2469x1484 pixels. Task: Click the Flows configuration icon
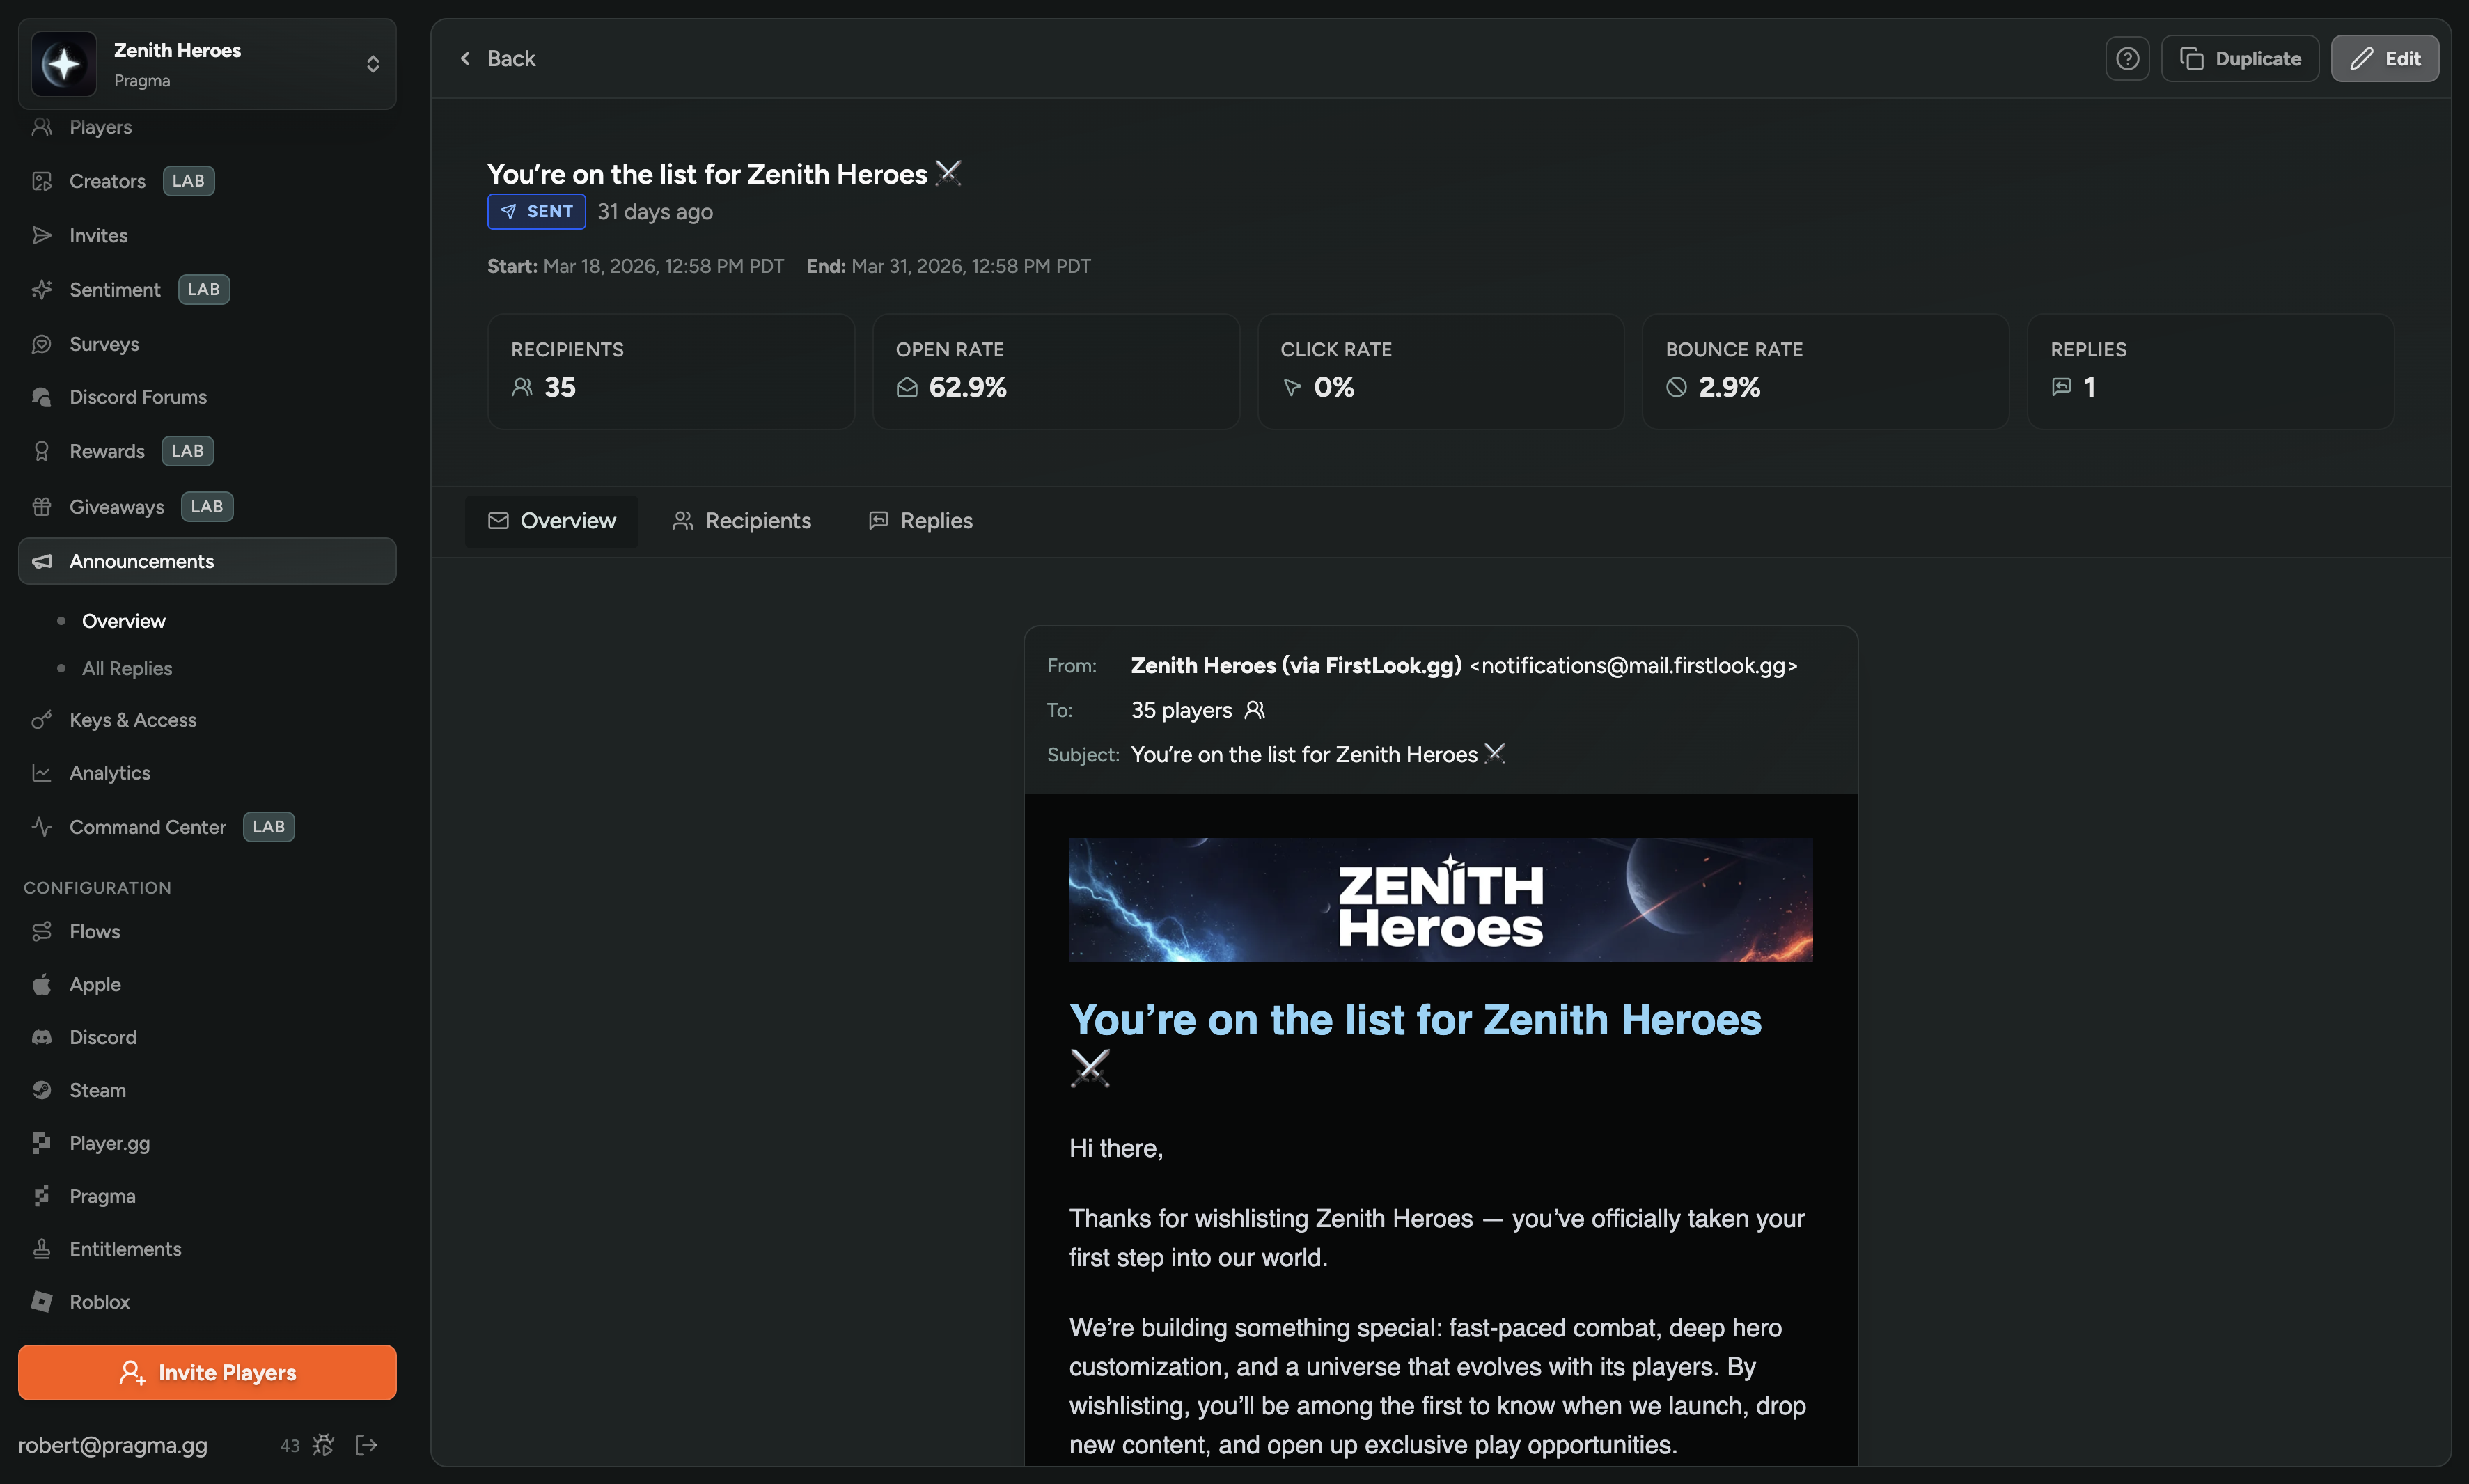point(42,931)
